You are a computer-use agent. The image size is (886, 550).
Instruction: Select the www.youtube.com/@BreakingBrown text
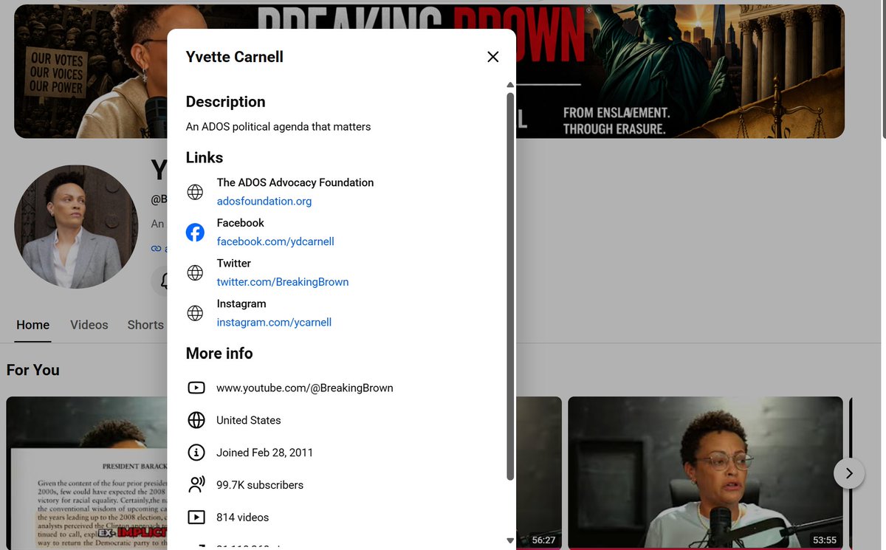click(x=304, y=388)
